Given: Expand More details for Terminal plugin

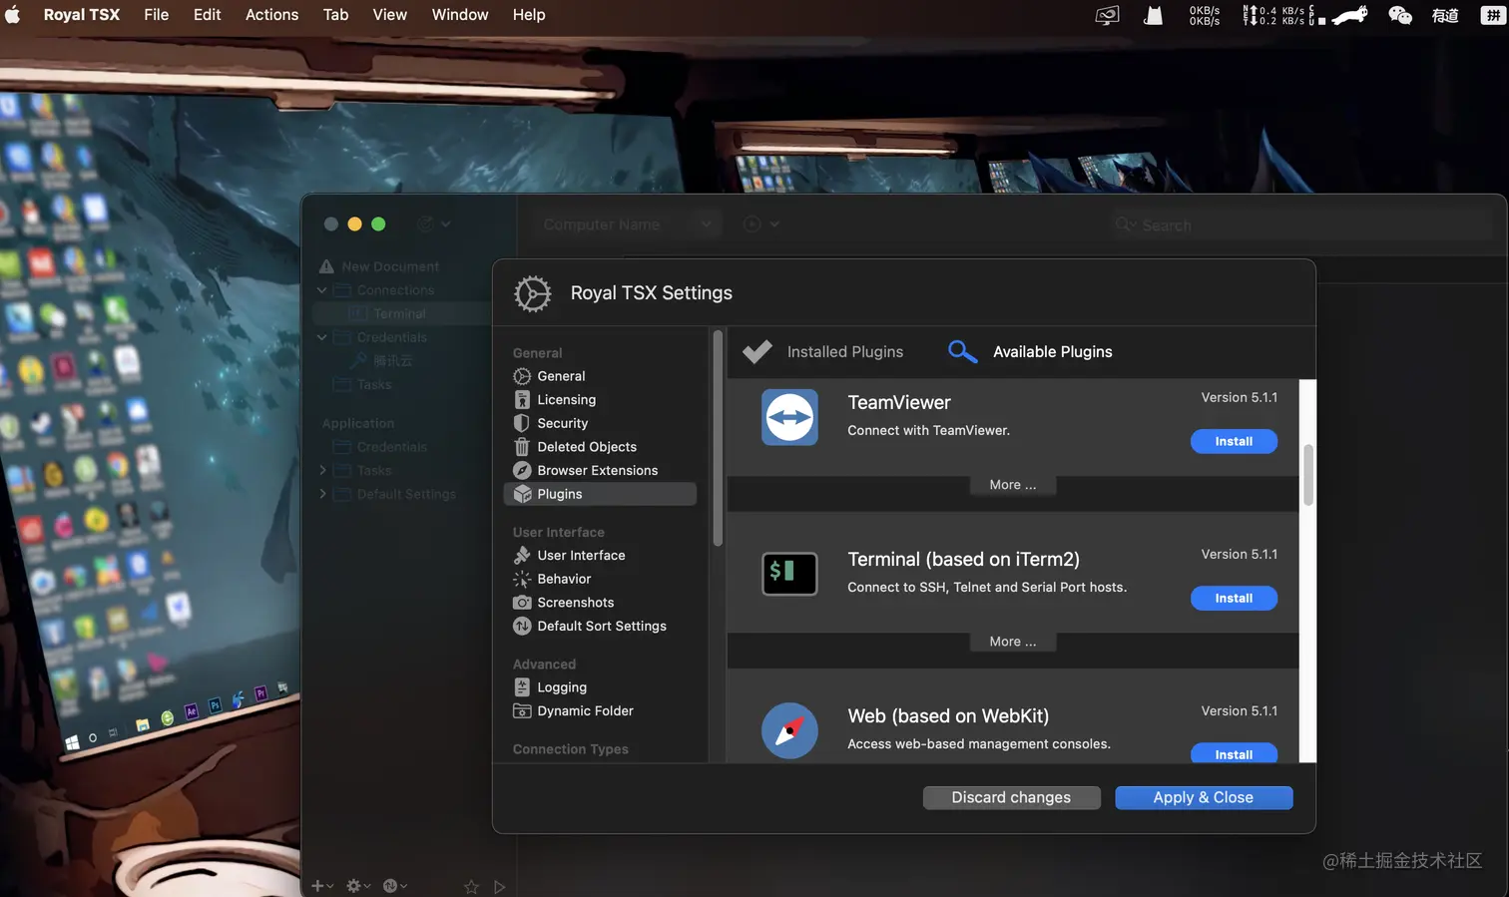Looking at the screenshot, I should pyautogui.click(x=1013, y=642).
